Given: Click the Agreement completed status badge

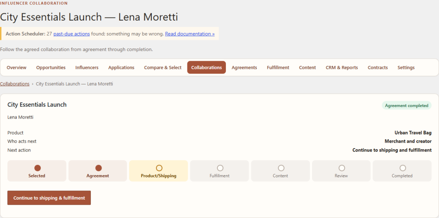Looking at the screenshot, I should tap(406, 105).
